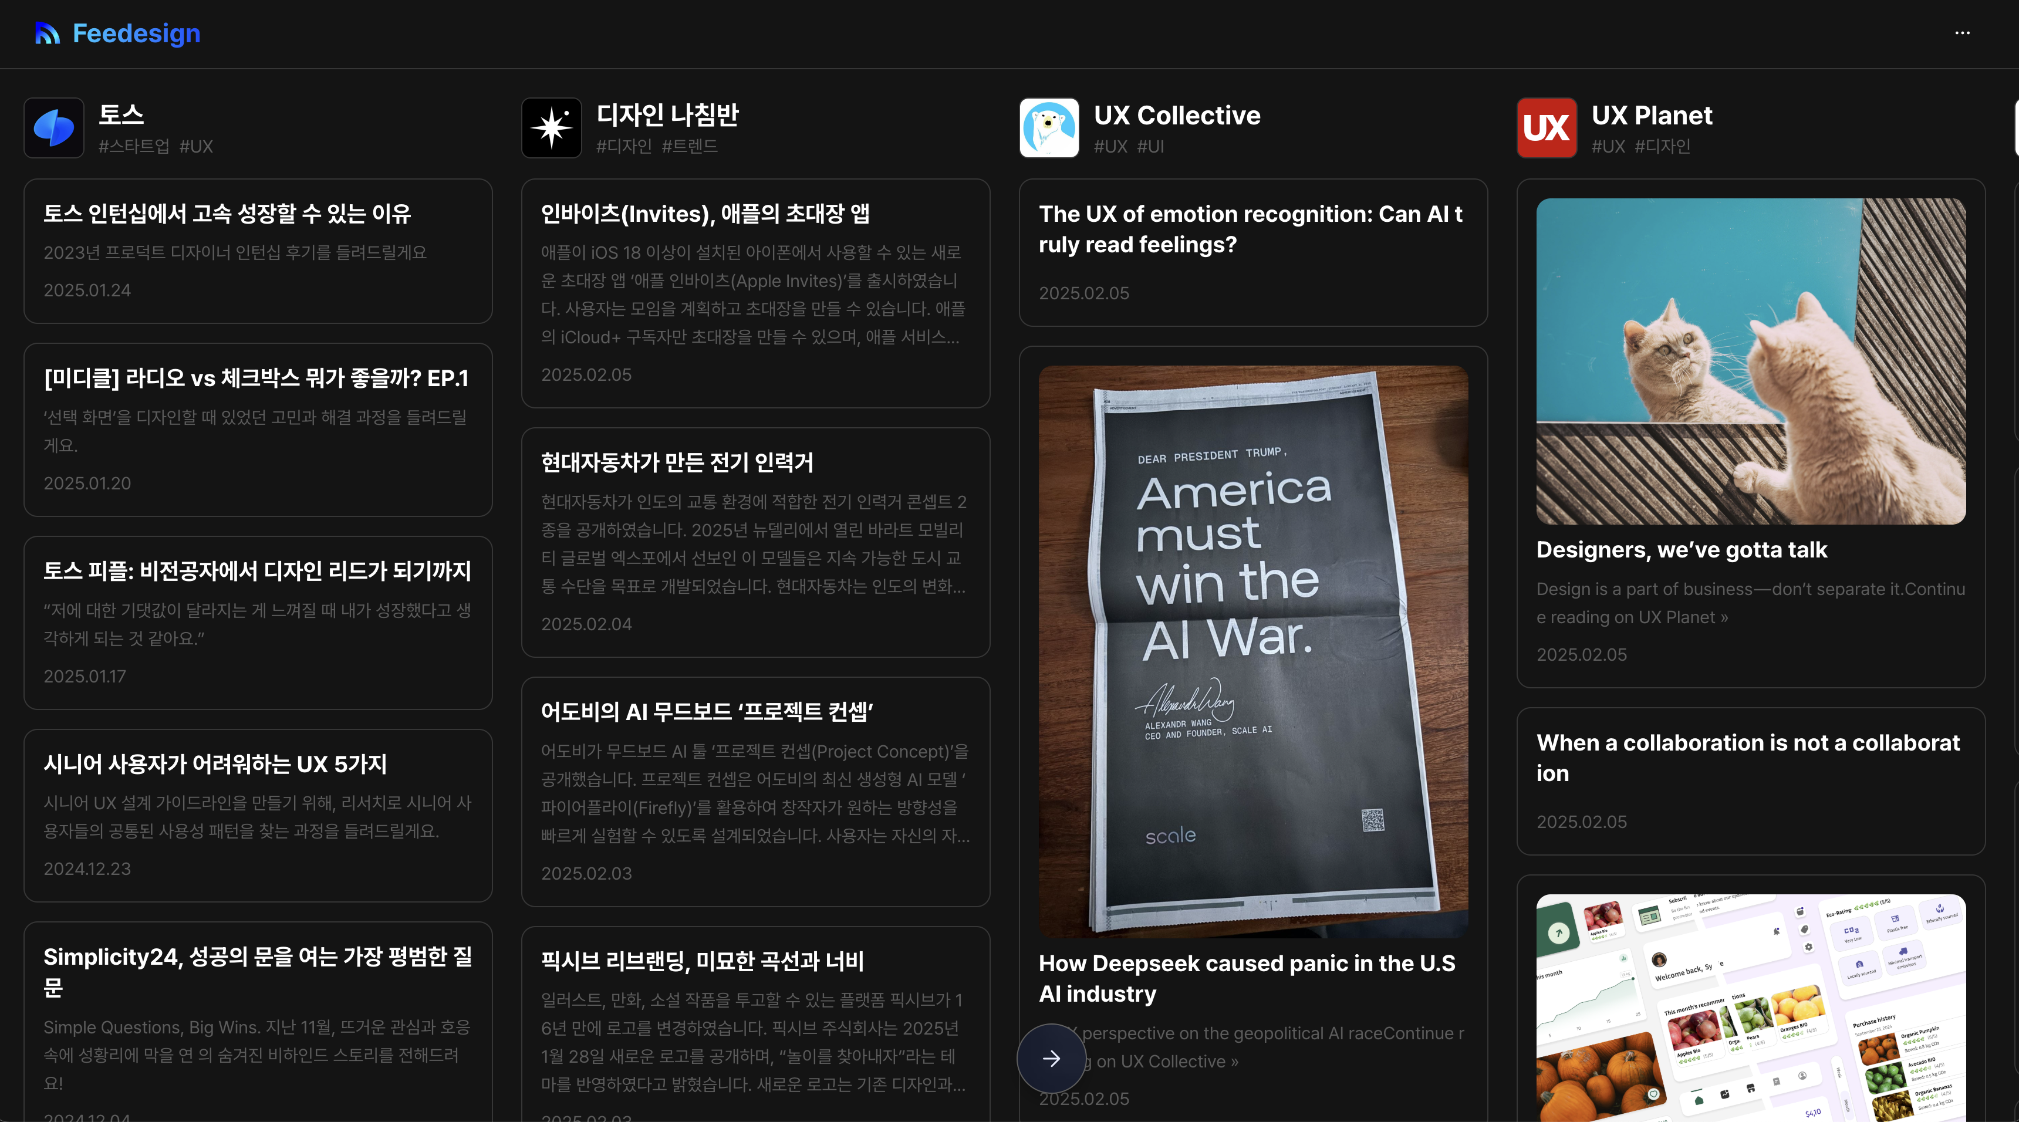Click the UX Planet red UX icon
The image size is (2019, 1122).
(x=1547, y=128)
